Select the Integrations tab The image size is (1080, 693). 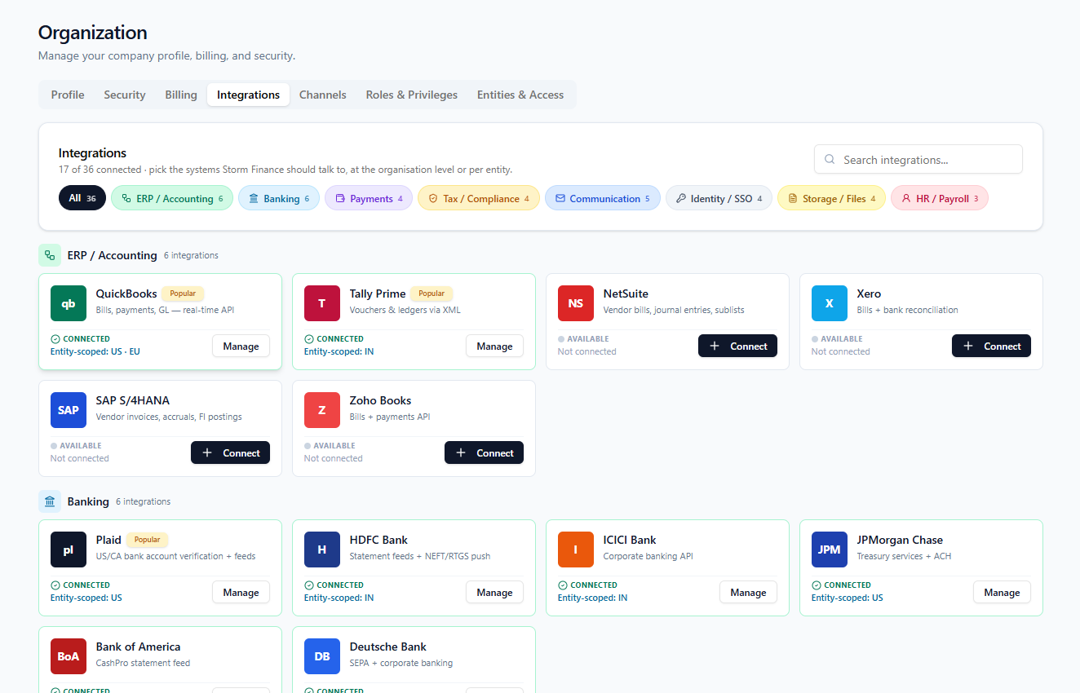[248, 95]
